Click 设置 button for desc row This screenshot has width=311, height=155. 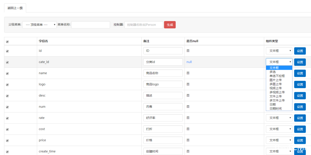click(x=300, y=96)
